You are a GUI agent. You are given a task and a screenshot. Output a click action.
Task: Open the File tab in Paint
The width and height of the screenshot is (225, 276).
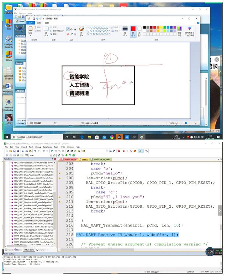[31, 23]
